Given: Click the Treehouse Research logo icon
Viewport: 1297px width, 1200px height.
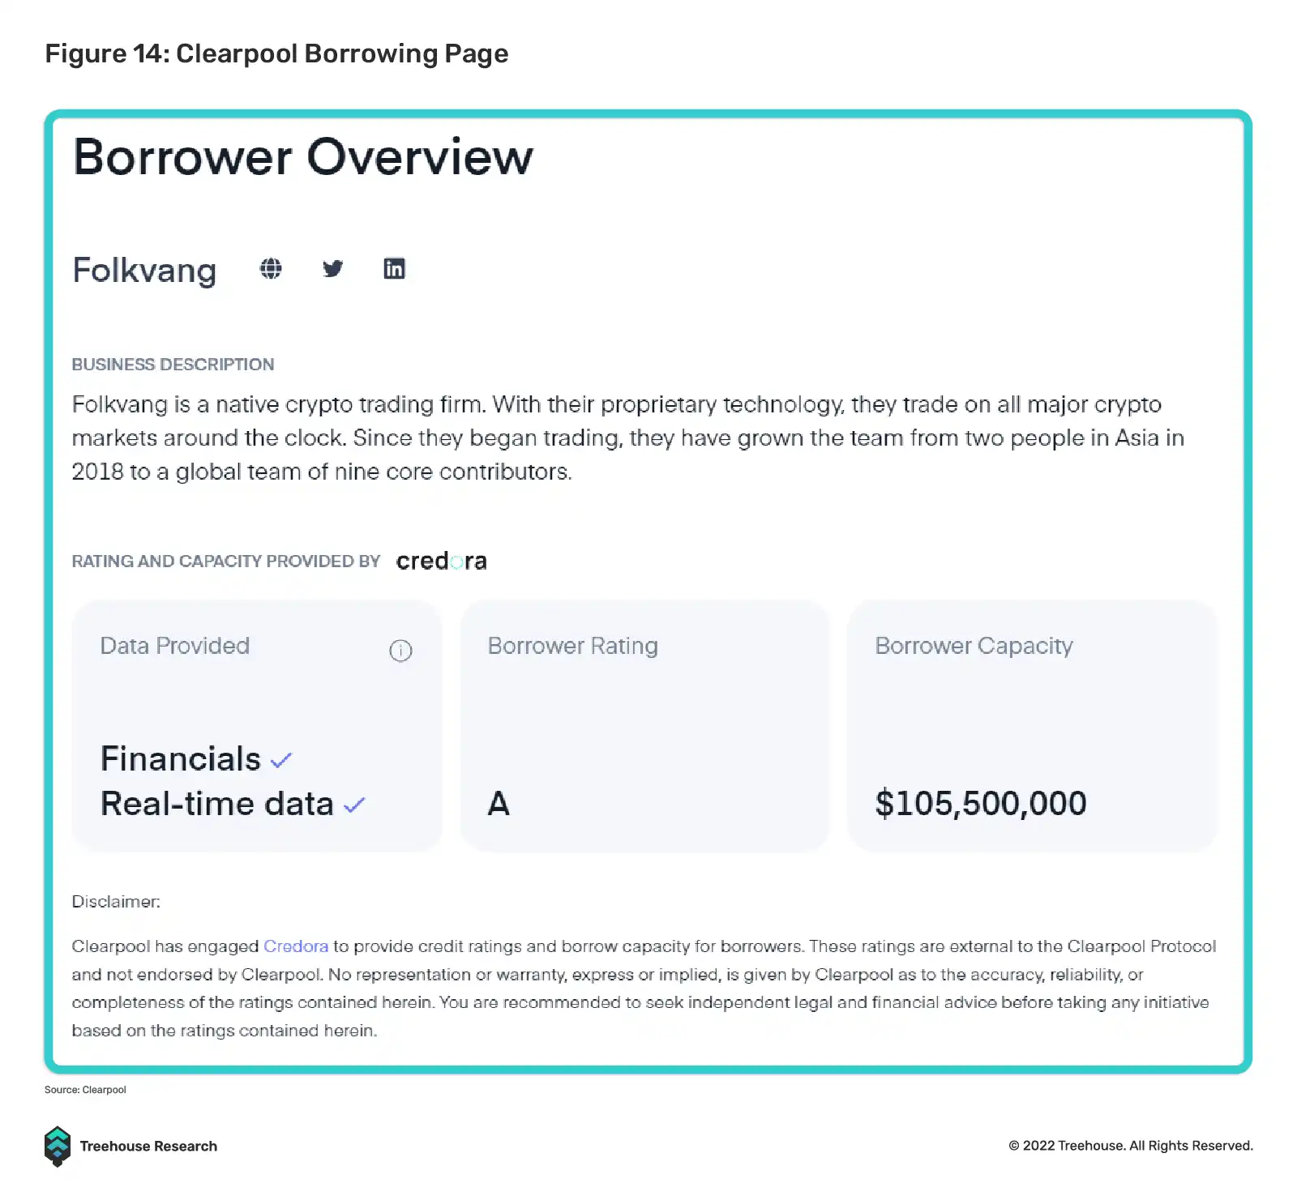Looking at the screenshot, I should pyautogui.click(x=58, y=1146).
